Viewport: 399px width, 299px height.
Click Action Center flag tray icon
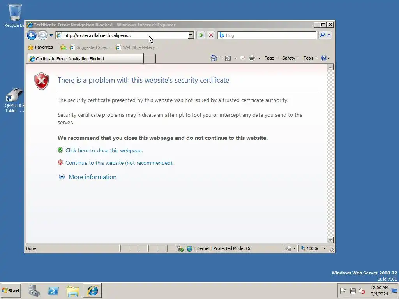point(343,290)
